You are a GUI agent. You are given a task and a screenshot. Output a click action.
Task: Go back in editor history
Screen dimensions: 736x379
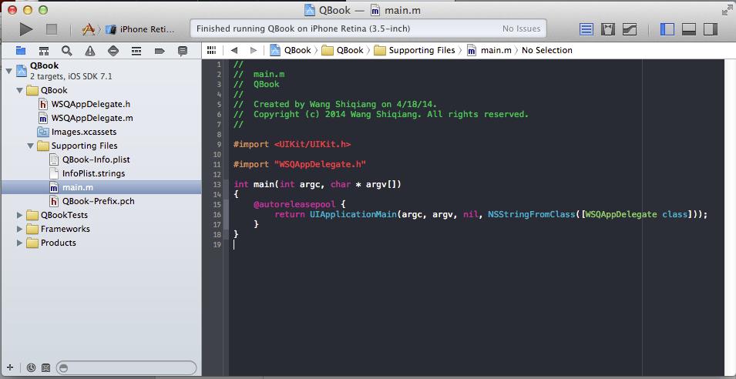(x=234, y=50)
